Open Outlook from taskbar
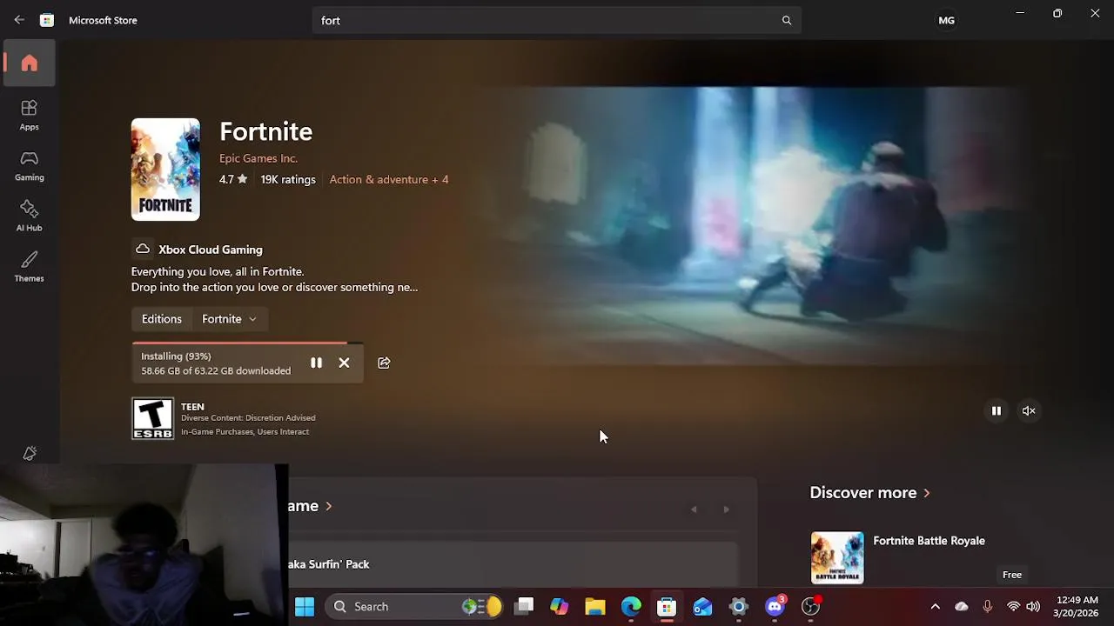The image size is (1114, 626). pyautogui.click(x=702, y=606)
